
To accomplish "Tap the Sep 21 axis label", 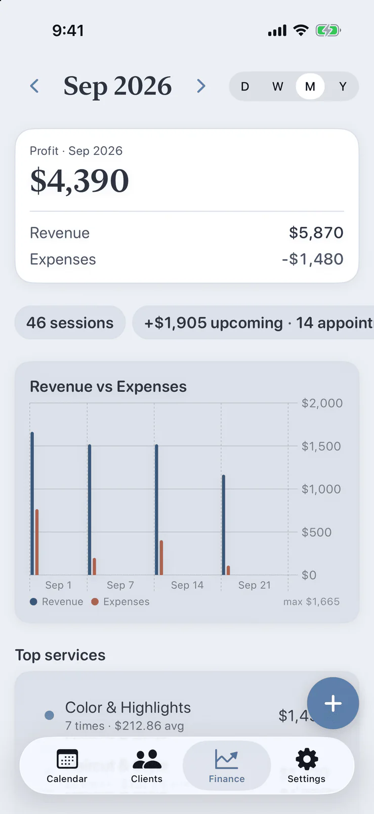I will [x=255, y=585].
